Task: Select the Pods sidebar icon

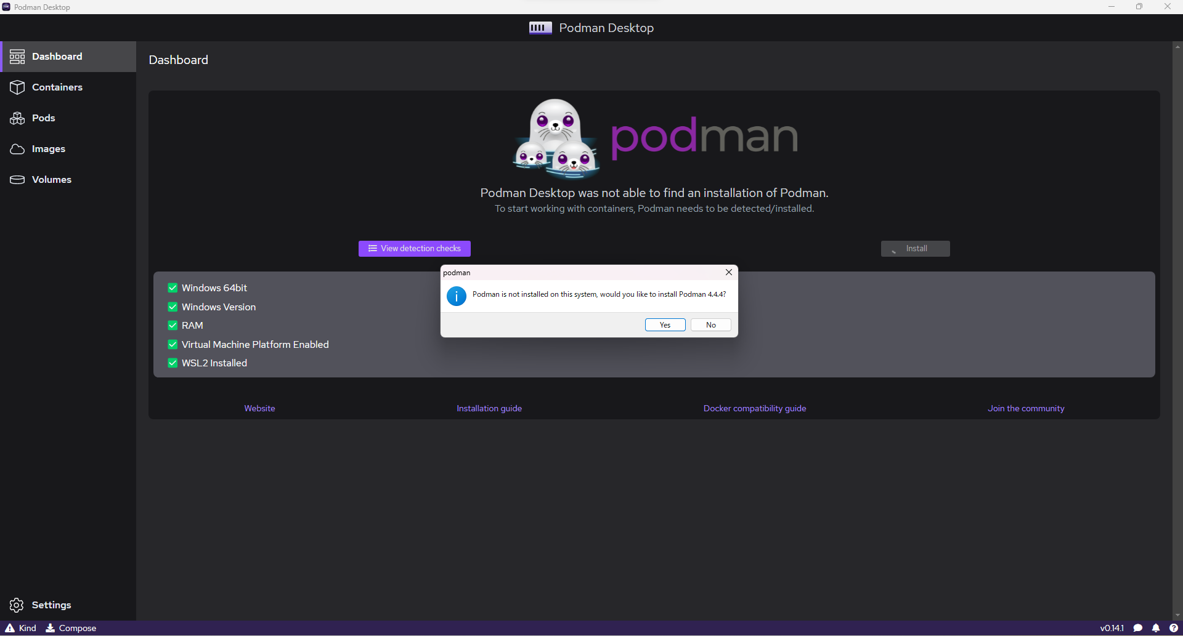Action: (17, 118)
